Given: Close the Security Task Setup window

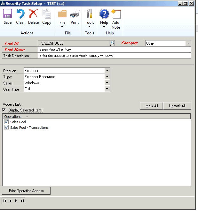Looking at the screenshot, I should click(191, 4).
